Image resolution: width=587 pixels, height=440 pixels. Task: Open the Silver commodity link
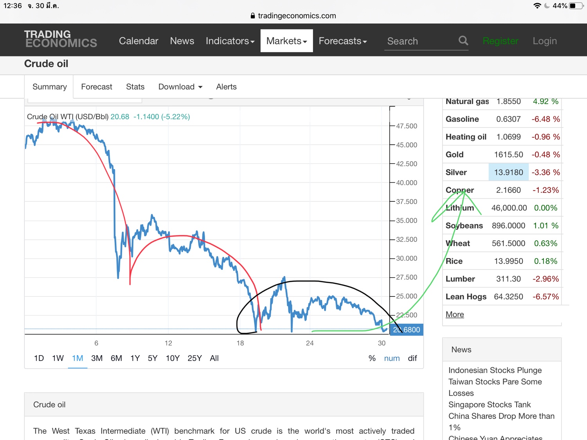point(456,172)
